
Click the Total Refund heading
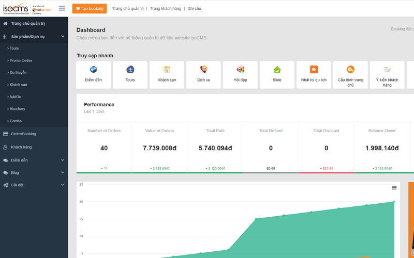click(x=271, y=131)
